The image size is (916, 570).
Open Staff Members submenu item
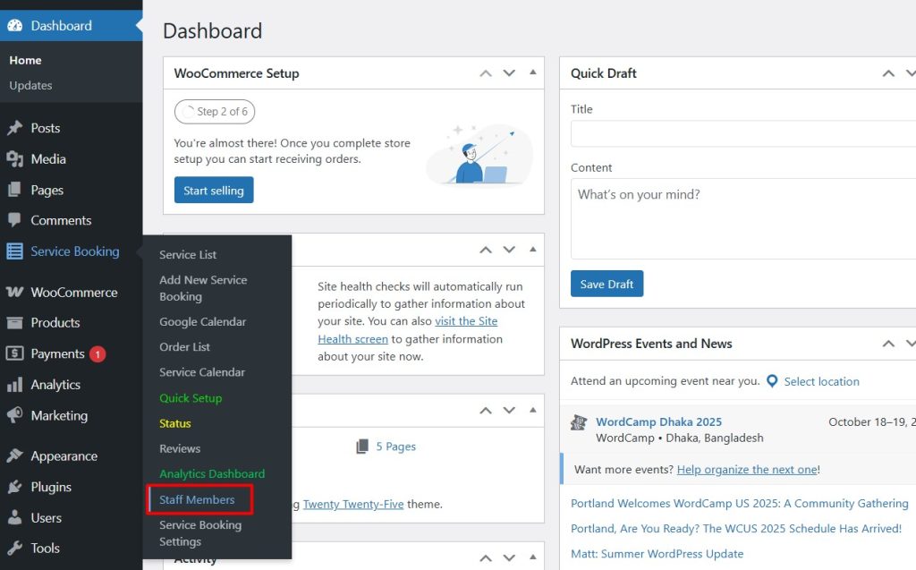[198, 499]
